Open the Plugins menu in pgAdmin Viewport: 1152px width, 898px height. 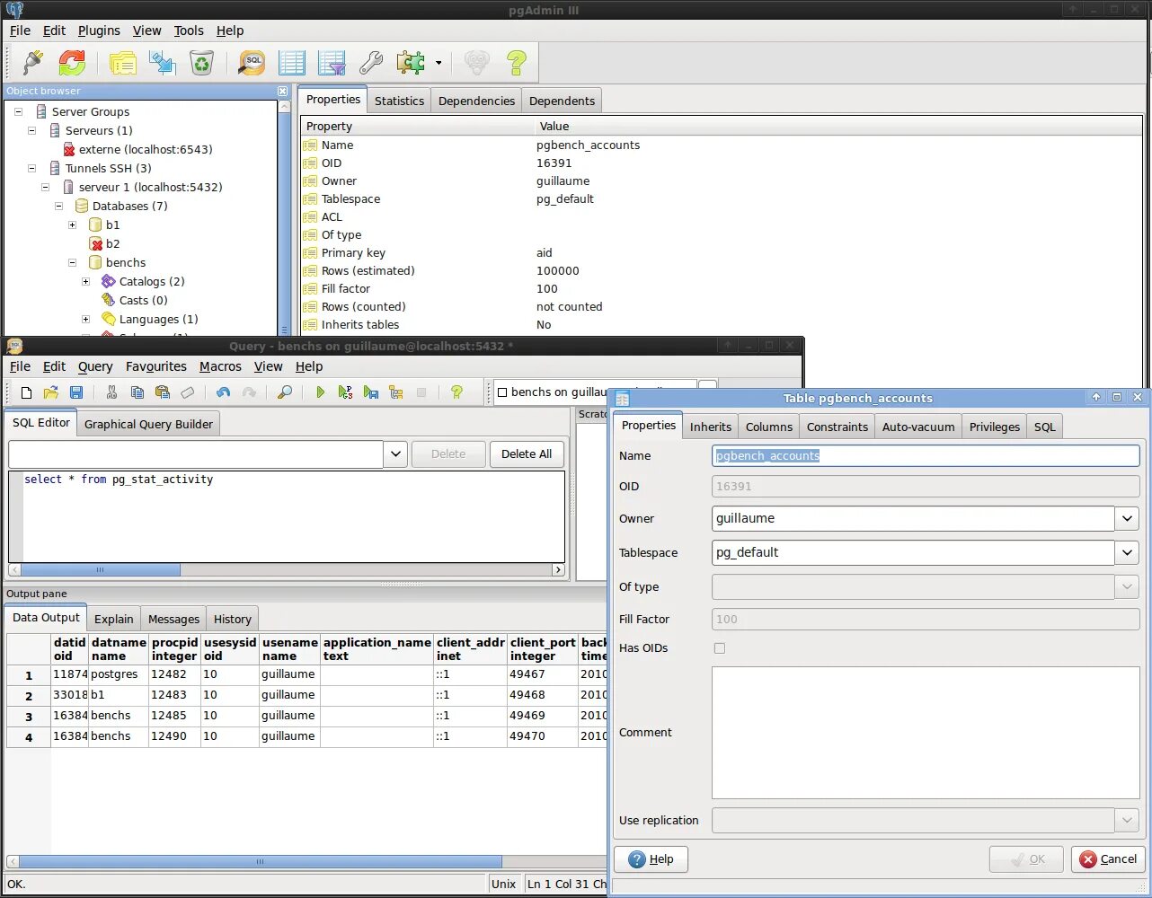click(x=99, y=31)
